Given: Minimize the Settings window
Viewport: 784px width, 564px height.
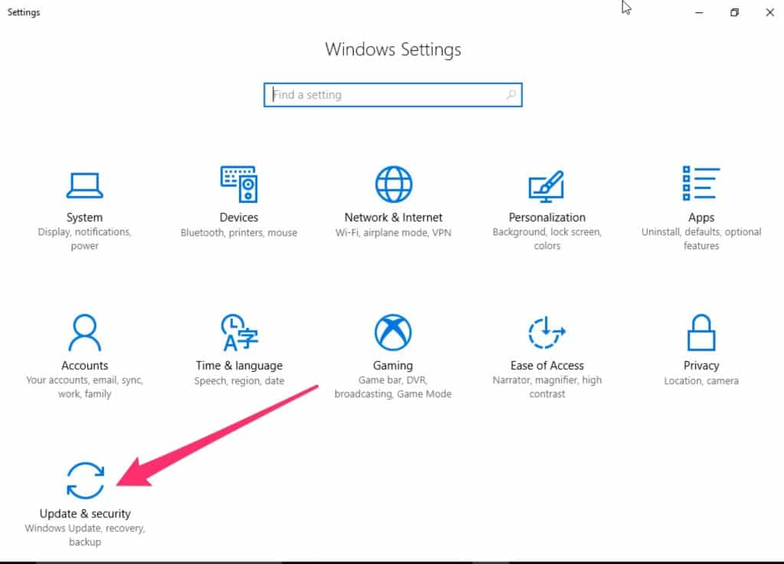Looking at the screenshot, I should tap(699, 12).
